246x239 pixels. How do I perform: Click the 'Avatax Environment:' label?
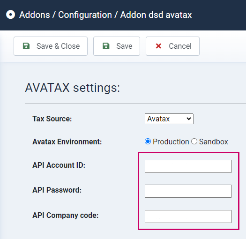pos(67,142)
